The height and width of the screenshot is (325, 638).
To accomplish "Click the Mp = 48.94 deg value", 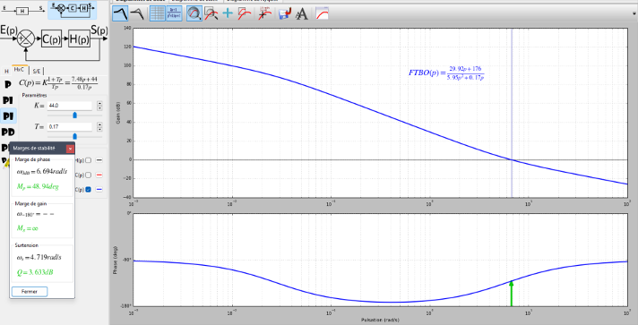I will pyautogui.click(x=38, y=186).
